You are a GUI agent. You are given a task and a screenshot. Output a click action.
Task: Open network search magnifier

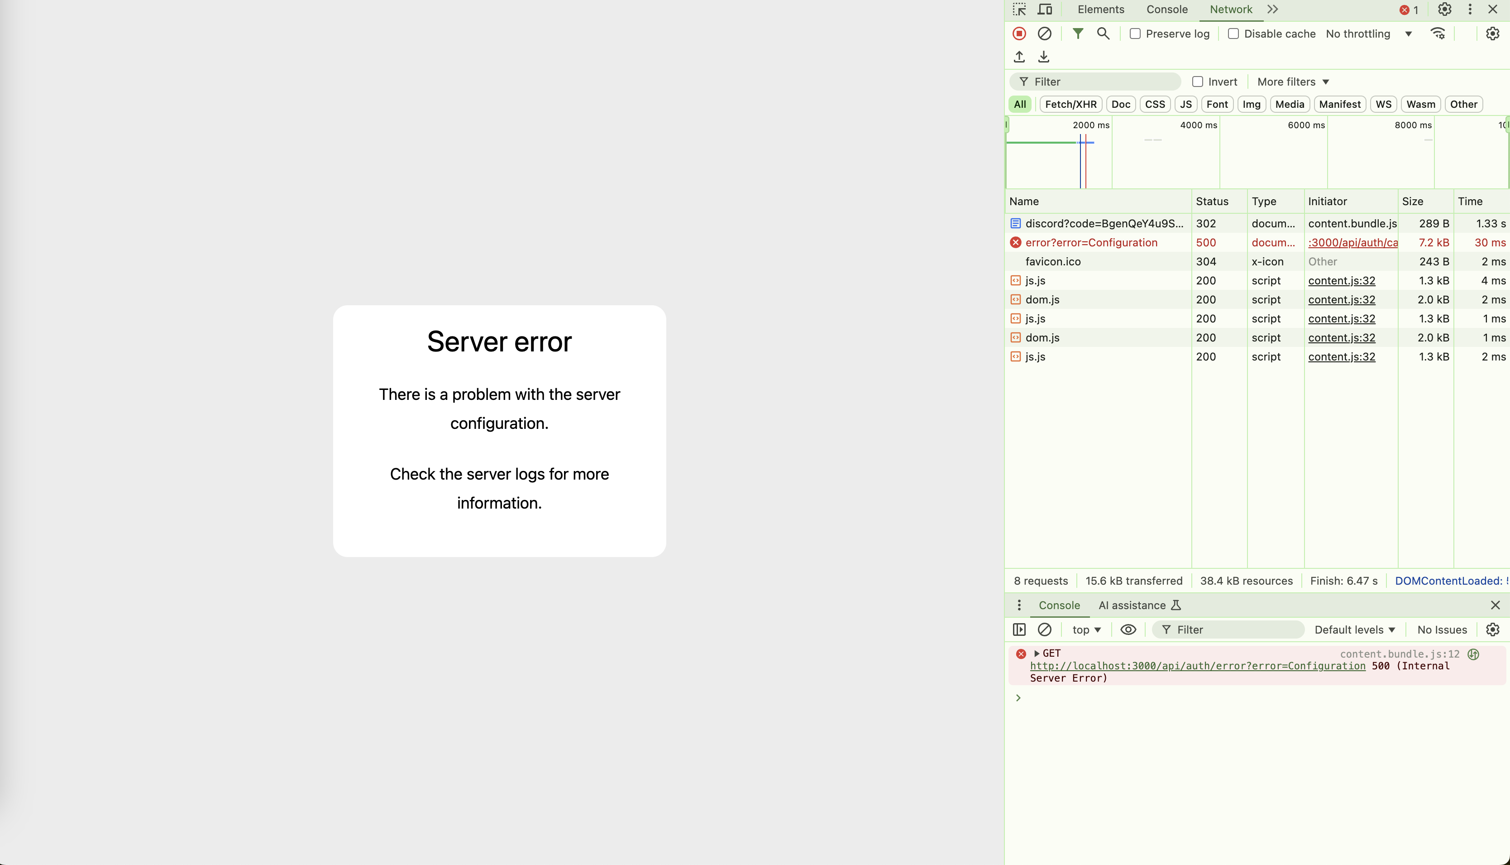click(x=1103, y=34)
